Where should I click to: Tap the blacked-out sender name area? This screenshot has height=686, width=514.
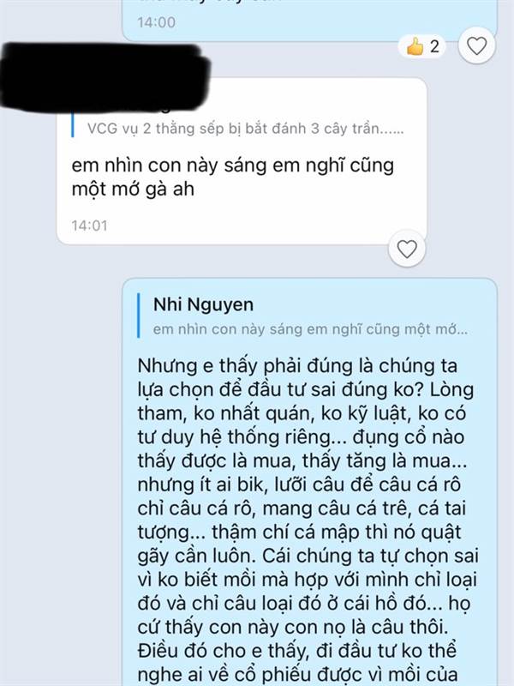point(105,75)
